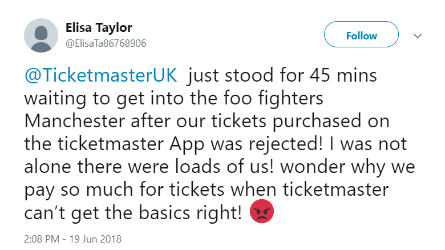Click 'ticketmaster App was rejected!' text
Image resolution: width=445 pixels, height=250 pixels.
tap(190, 144)
